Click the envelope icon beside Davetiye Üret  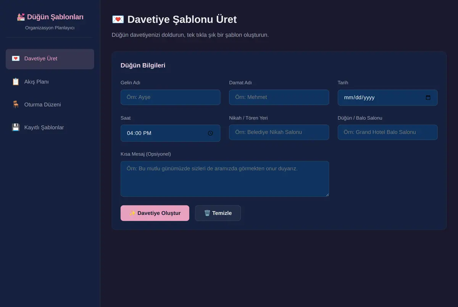tap(16, 59)
